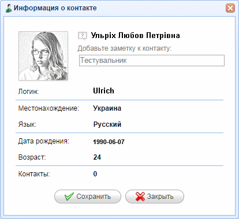Close the contact info dialog via X
239x219 pixels.
[230, 8]
